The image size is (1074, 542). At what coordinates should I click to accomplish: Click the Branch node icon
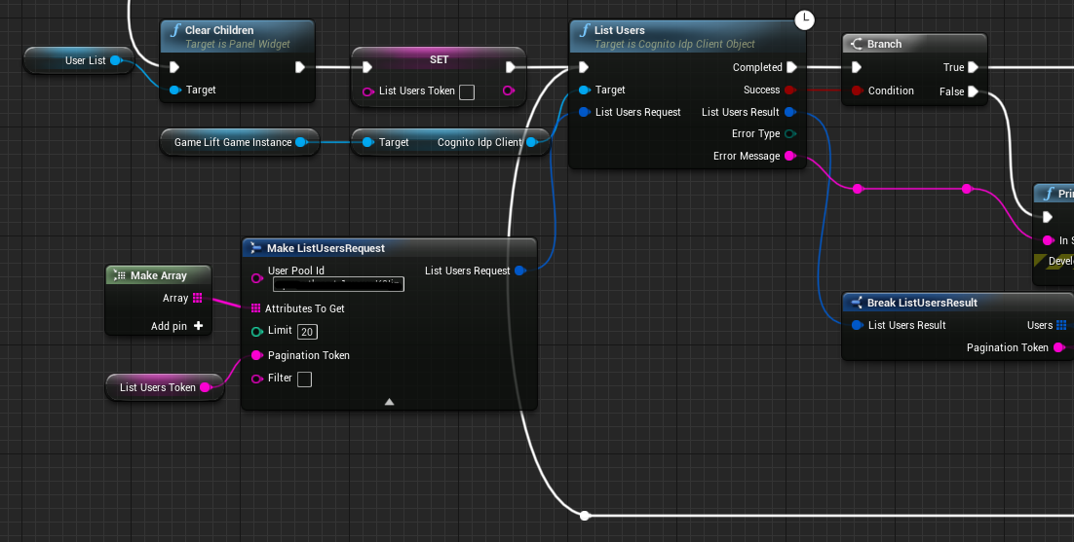tap(856, 44)
